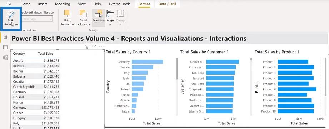Open the drill down filters combo box
Viewport: 329px width, 129px height.
pyautogui.click(x=36, y=19)
